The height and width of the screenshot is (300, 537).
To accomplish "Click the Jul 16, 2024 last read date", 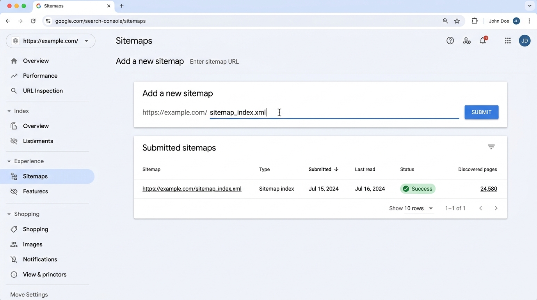I will pos(370,189).
